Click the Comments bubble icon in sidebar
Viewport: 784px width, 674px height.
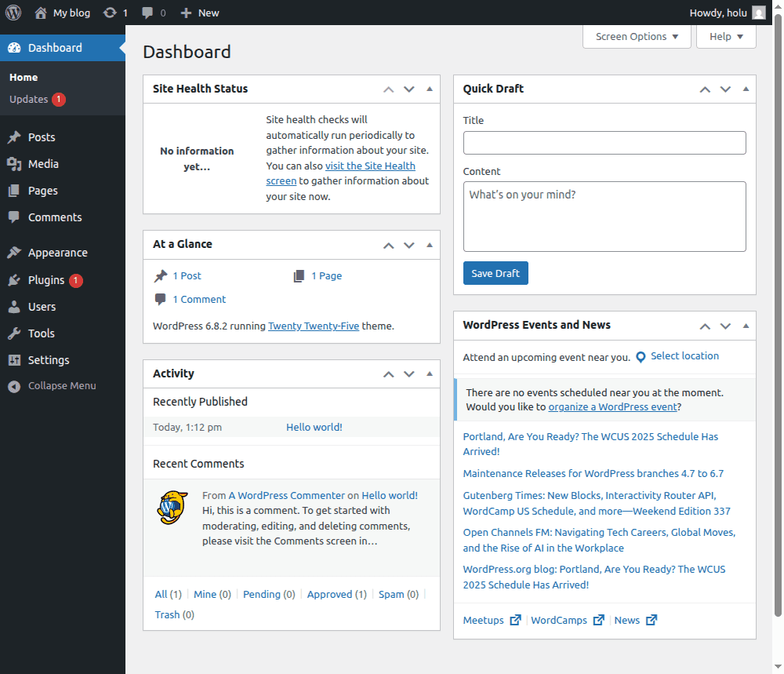click(14, 217)
